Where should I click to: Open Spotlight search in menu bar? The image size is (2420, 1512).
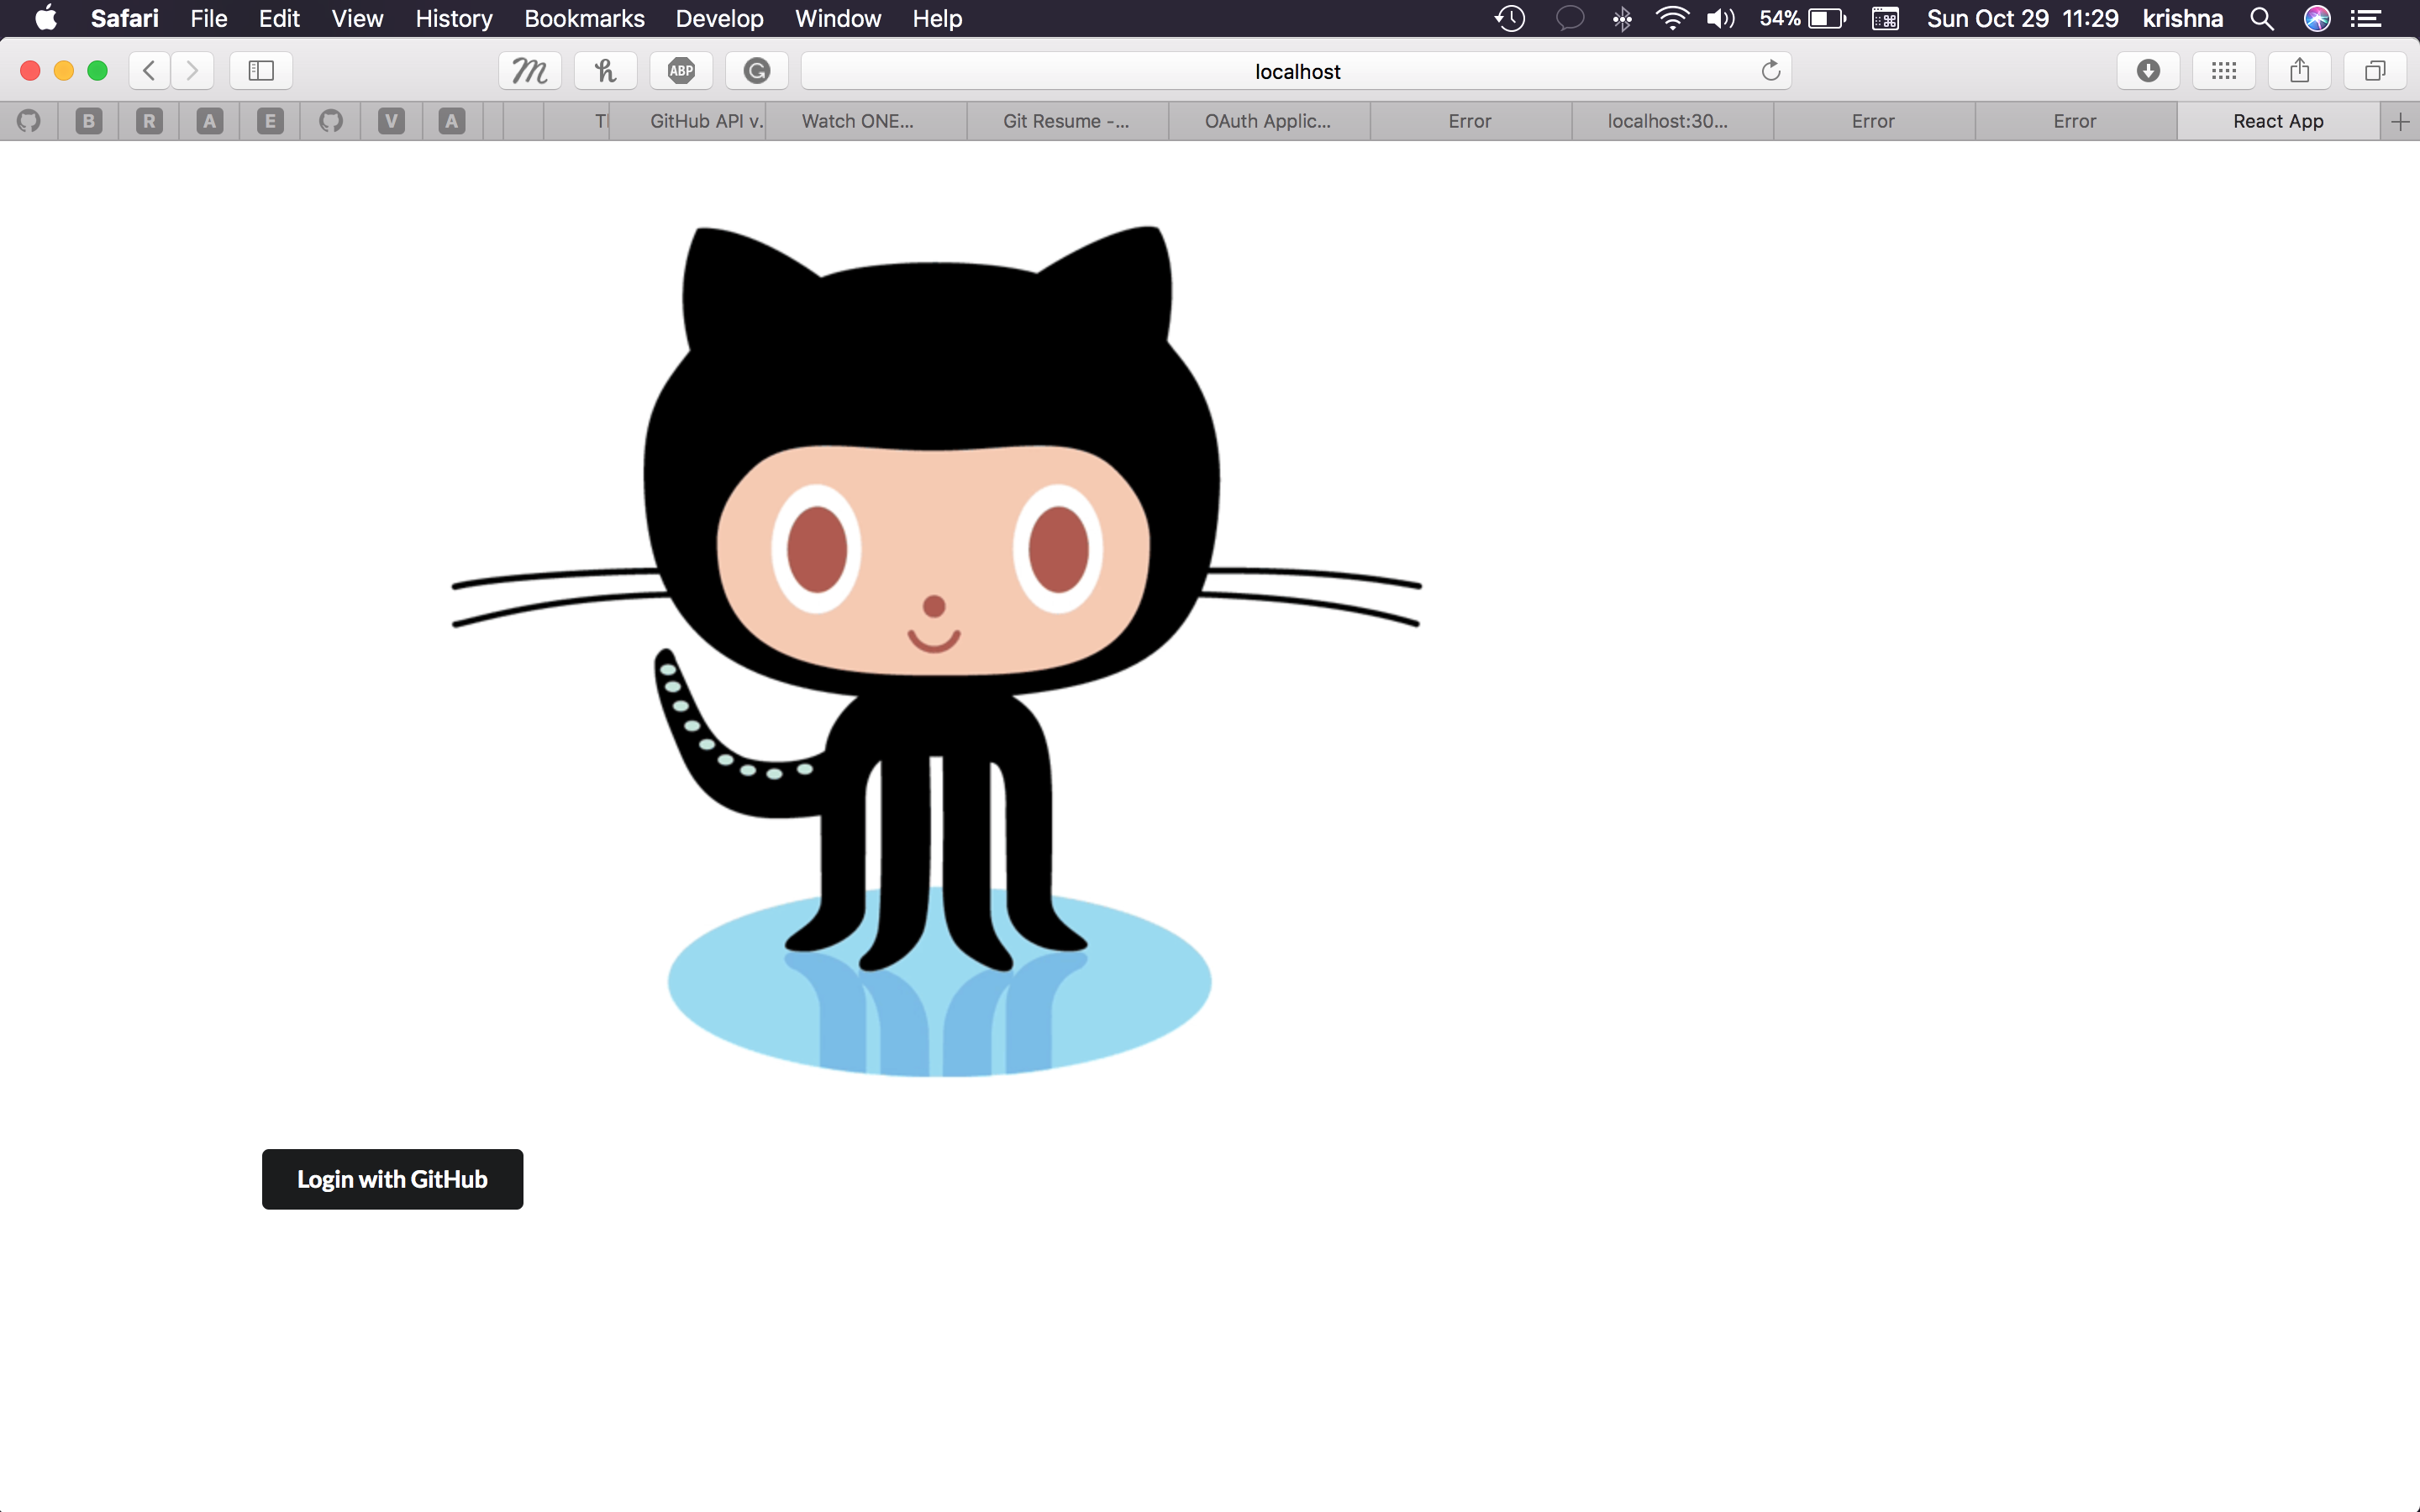click(2262, 18)
